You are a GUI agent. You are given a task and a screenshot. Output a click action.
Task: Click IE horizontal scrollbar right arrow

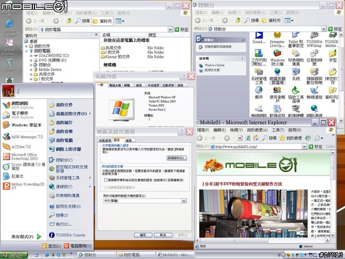[x=328, y=240]
